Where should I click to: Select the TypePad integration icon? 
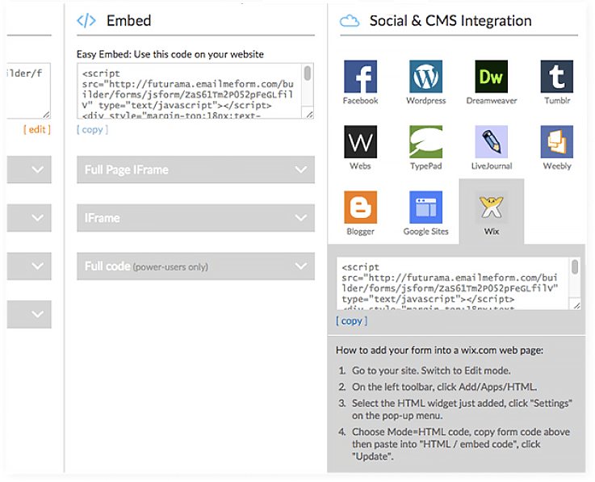coord(425,142)
